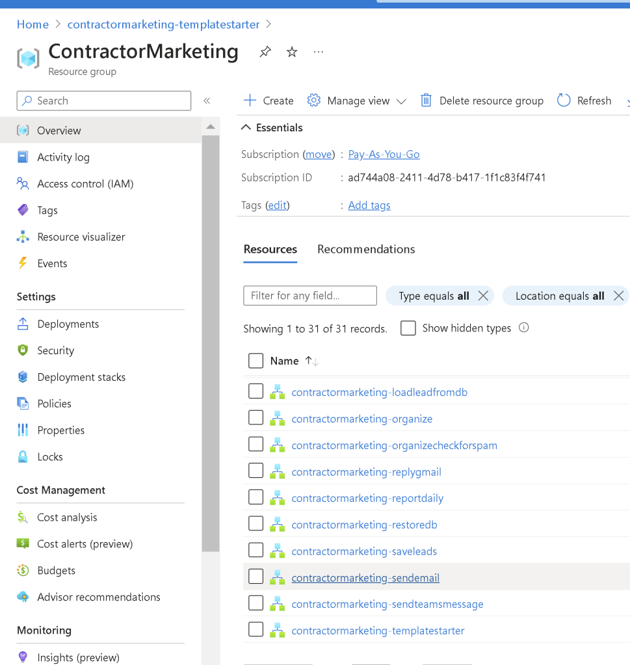Open contractormarketing-templatestarter resource in list

[x=378, y=631]
